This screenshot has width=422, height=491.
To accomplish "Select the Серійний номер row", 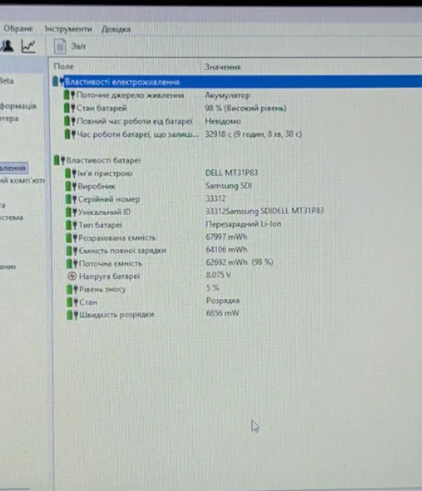I will coord(109,199).
